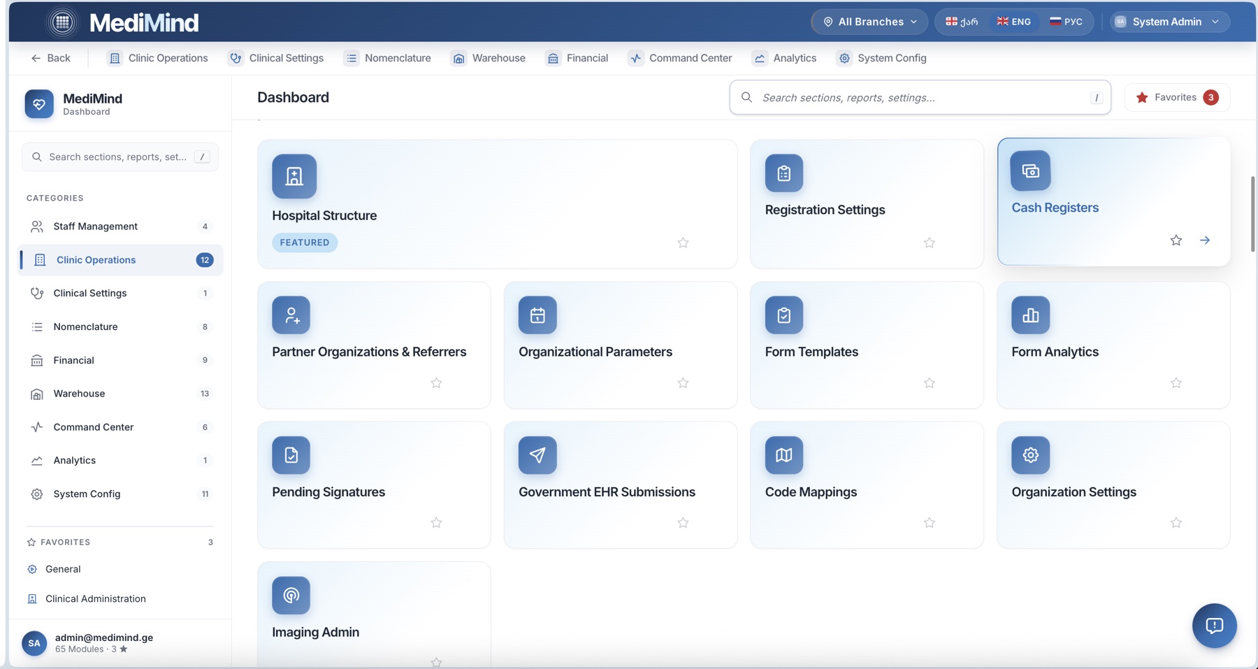Click the Form Analytics bar chart icon
Image resolution: width=1258 pixels, height=669 pixels.
click(x=1031, y=315)
